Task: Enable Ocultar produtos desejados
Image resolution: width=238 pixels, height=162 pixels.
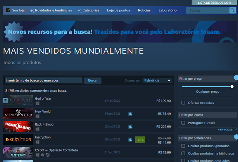Action: click(x=183, y=161)
